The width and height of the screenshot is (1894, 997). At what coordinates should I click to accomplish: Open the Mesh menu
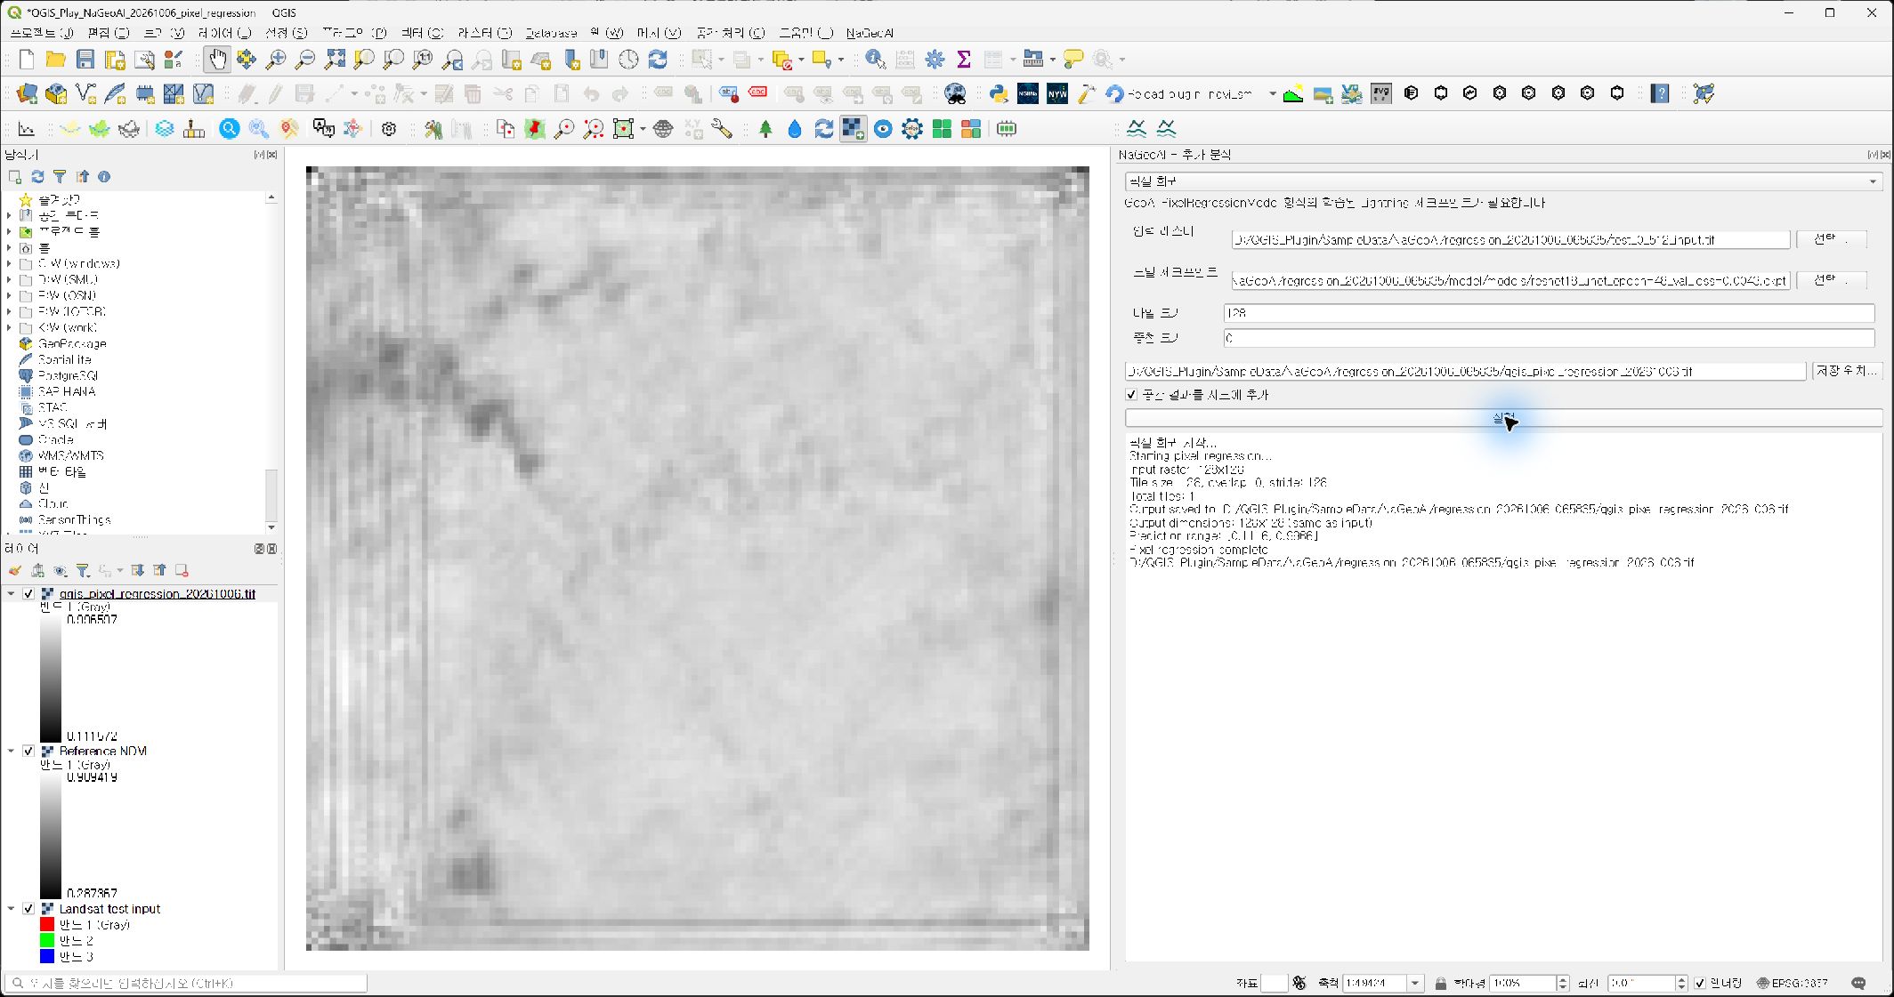point(659,33)
